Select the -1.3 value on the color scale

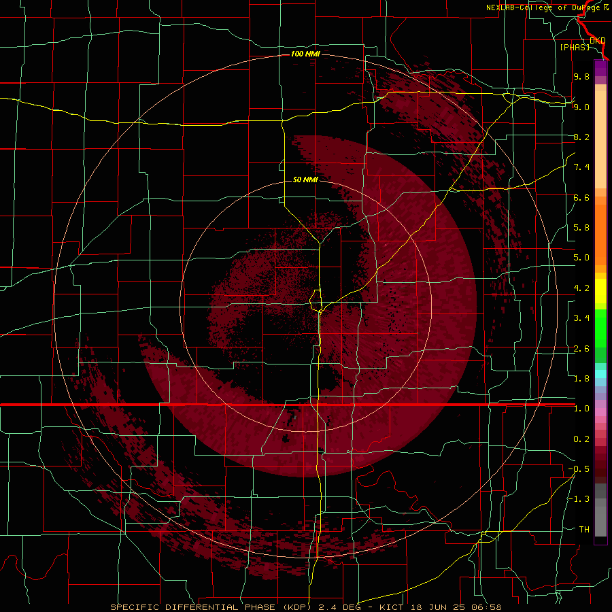(x=579, y=499)
